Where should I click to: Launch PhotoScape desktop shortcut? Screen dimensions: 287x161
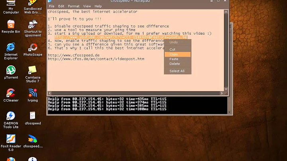[33, 49]
